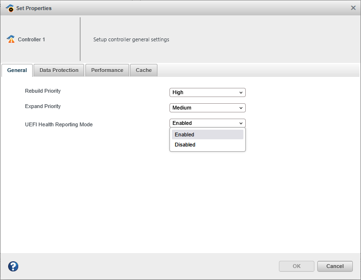Image resolution: width=361 pixels, height=280 pixels.
Task: Open the Rebuild Priority dropdown
Action: coord(207,92)
